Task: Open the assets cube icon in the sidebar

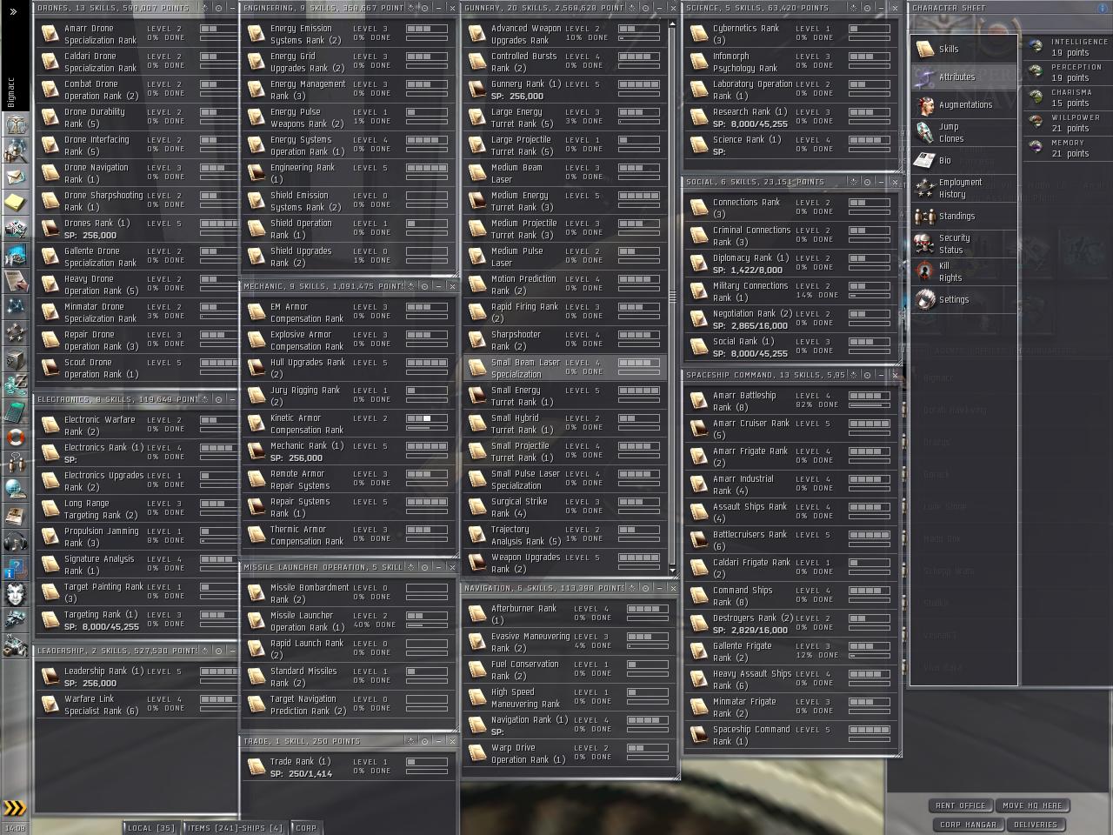Action: 16,358
